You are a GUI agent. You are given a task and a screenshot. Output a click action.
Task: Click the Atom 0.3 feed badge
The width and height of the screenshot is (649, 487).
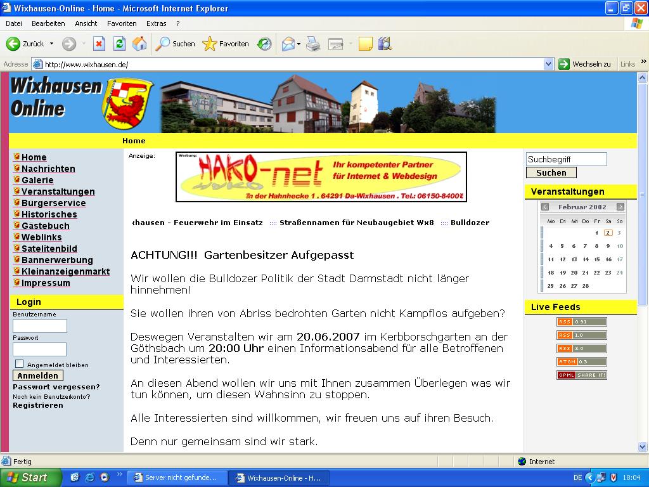pos(582,361)
